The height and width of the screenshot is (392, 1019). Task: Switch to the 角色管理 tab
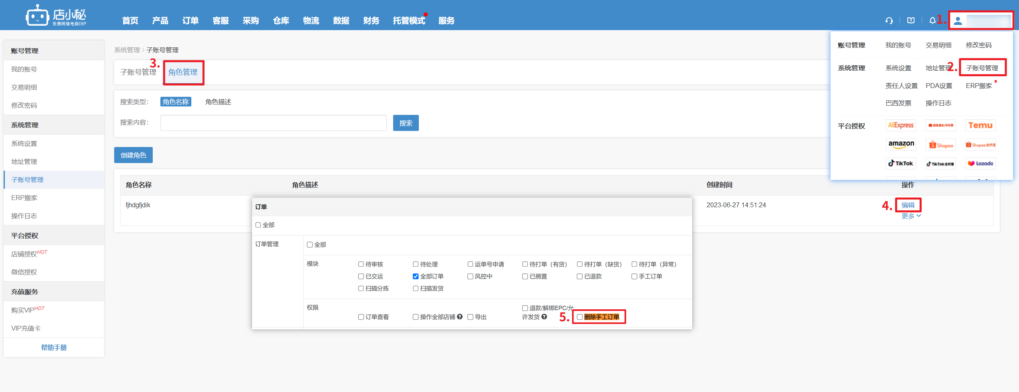click(x=183, y=72)
